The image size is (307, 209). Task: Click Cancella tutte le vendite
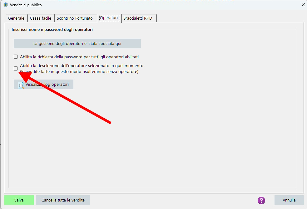(63, 200)
